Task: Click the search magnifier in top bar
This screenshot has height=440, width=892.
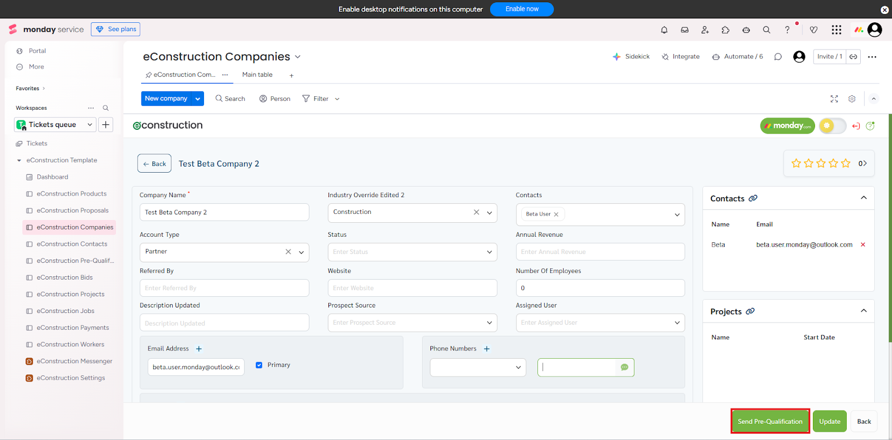Action: [x=767, y=30]
